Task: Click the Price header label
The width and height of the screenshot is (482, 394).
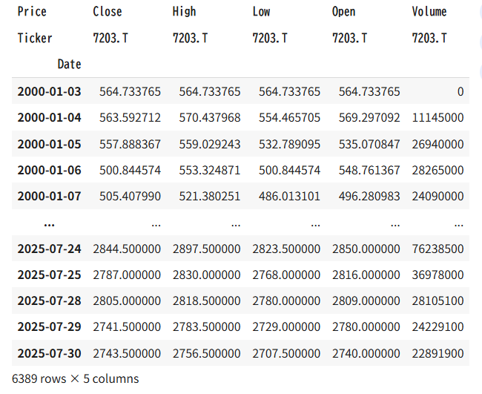Action: pyautogui.click(x=32, y=12)
